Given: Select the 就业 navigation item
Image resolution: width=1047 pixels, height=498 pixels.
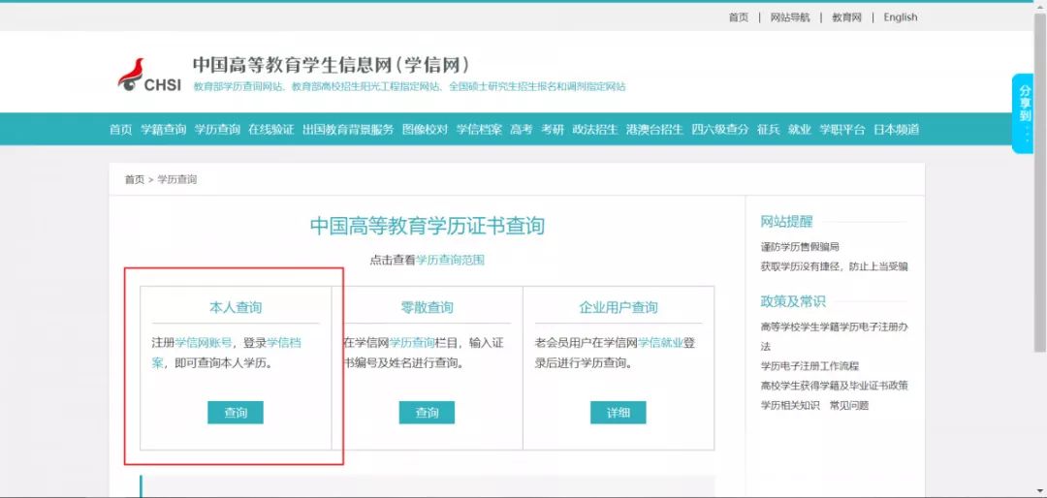Looking at the screenshot, I should 799,130.
